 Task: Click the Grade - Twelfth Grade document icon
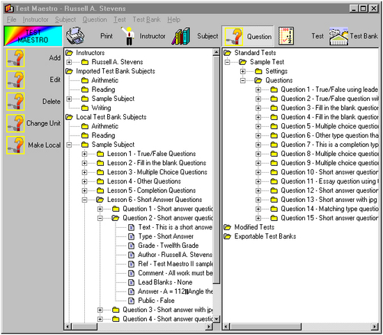click(x=132, y=246)
